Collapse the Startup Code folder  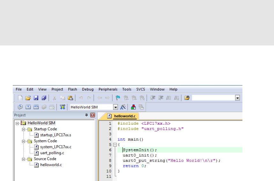(x=24, y=129)
